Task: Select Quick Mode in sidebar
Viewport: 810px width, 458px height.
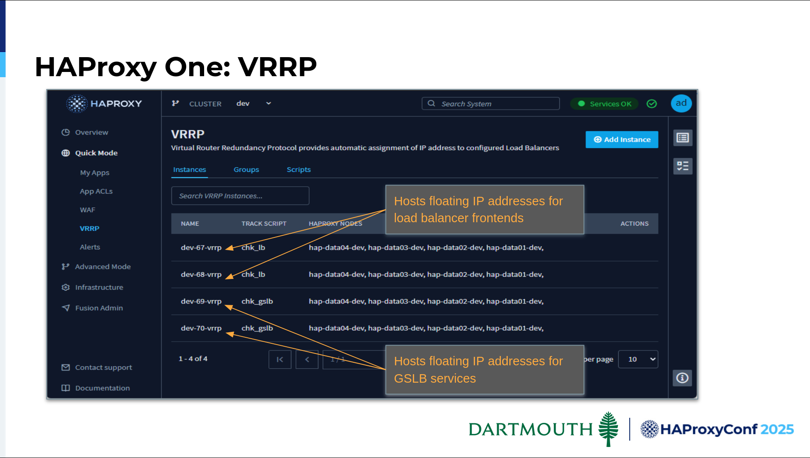Action: [96, 153]
